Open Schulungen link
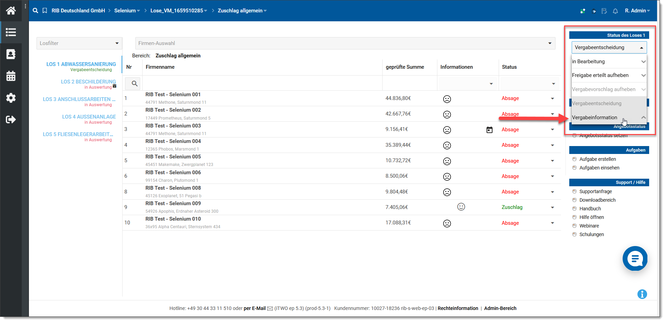The width and height of the screenshot is (665, 322). 592,234
